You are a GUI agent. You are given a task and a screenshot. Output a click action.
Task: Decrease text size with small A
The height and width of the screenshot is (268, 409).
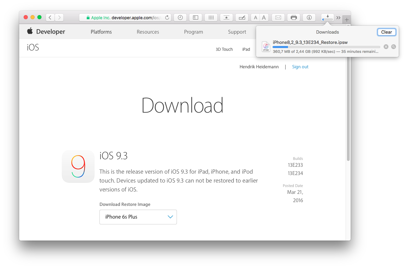(x=255, y=18)
